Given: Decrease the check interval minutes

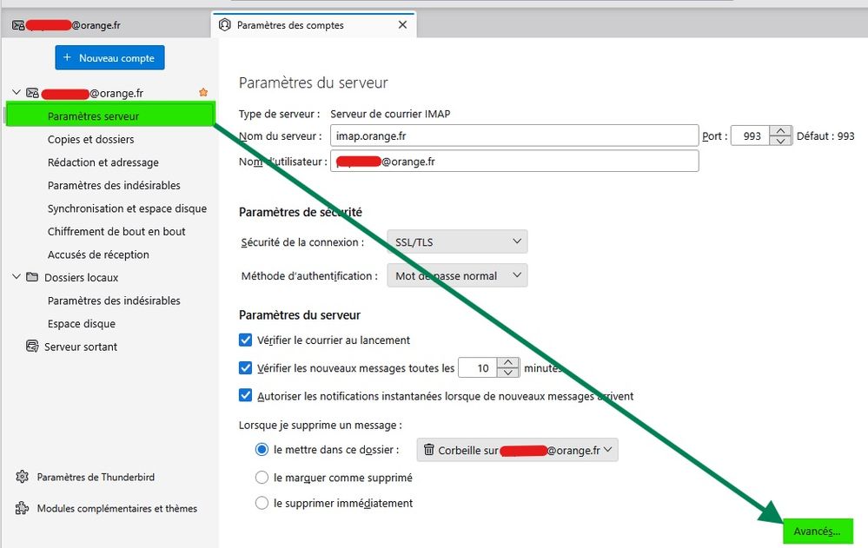Looking at the screenshot, I should pyautogui.click(x=508, y=373).
